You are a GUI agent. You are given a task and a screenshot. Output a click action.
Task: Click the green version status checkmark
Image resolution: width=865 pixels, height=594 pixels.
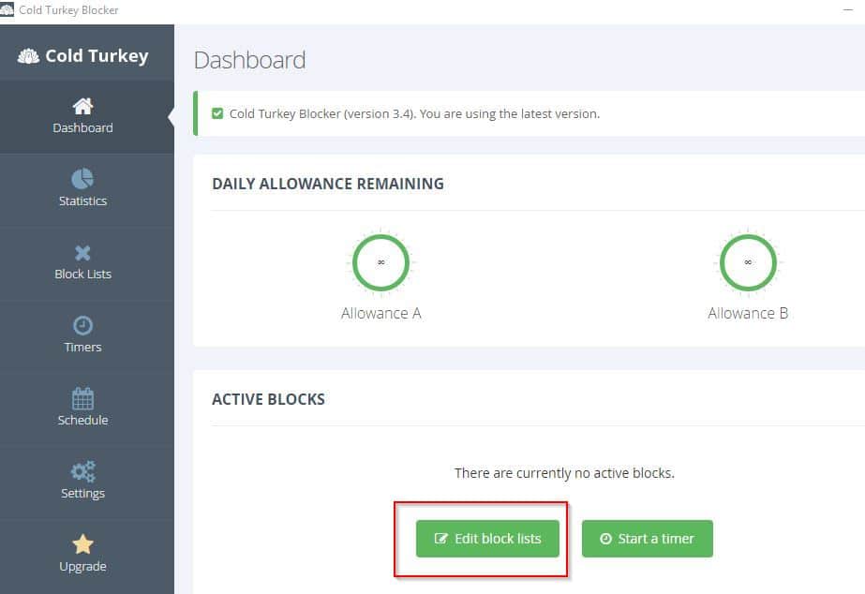217,113
